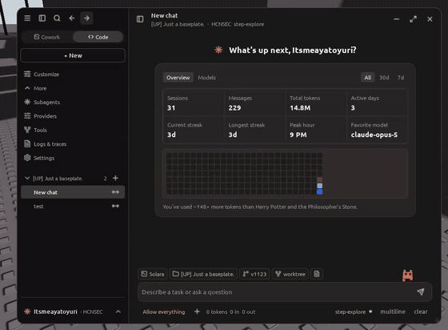Click the Messages 229 stat cell
Viewport: 448px width, 330px height.
(x=254, y=103)
